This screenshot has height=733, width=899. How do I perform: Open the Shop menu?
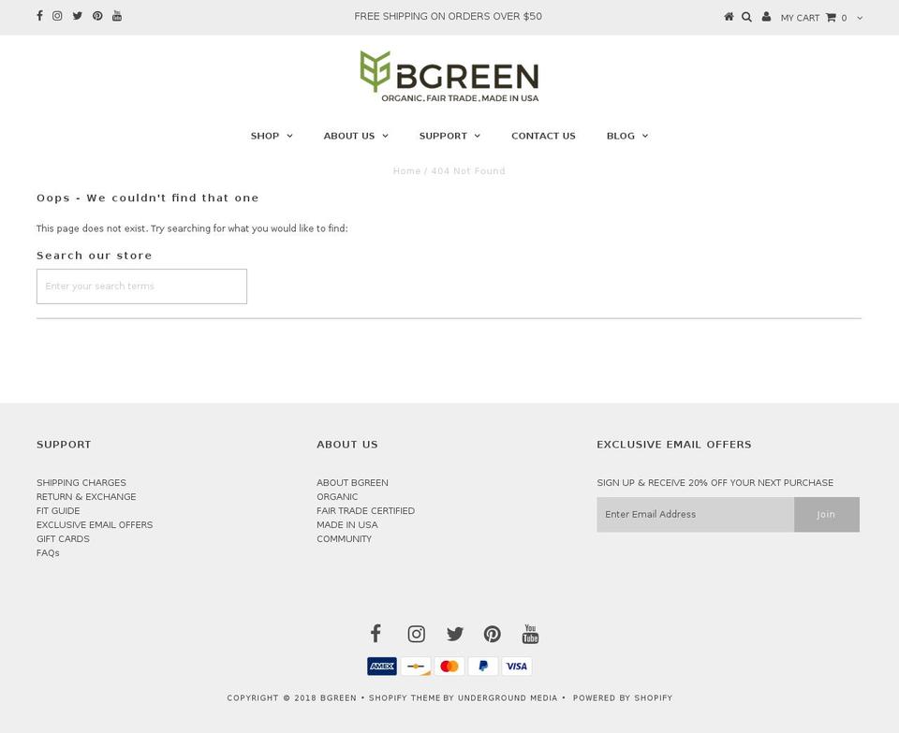click(265, 136)
